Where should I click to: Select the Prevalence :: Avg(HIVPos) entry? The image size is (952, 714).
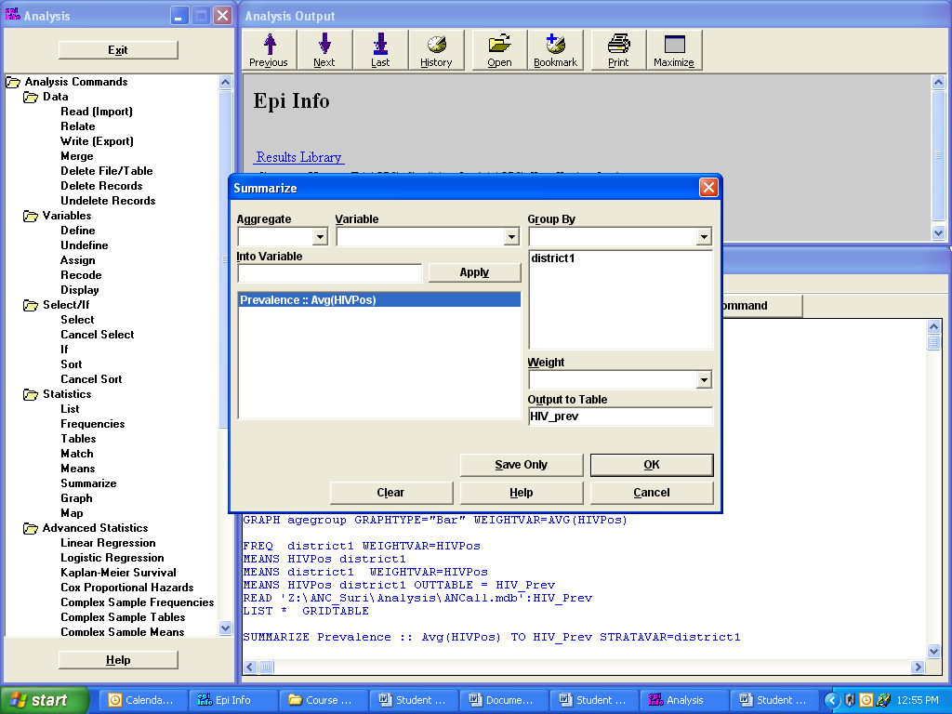[379, 300]
